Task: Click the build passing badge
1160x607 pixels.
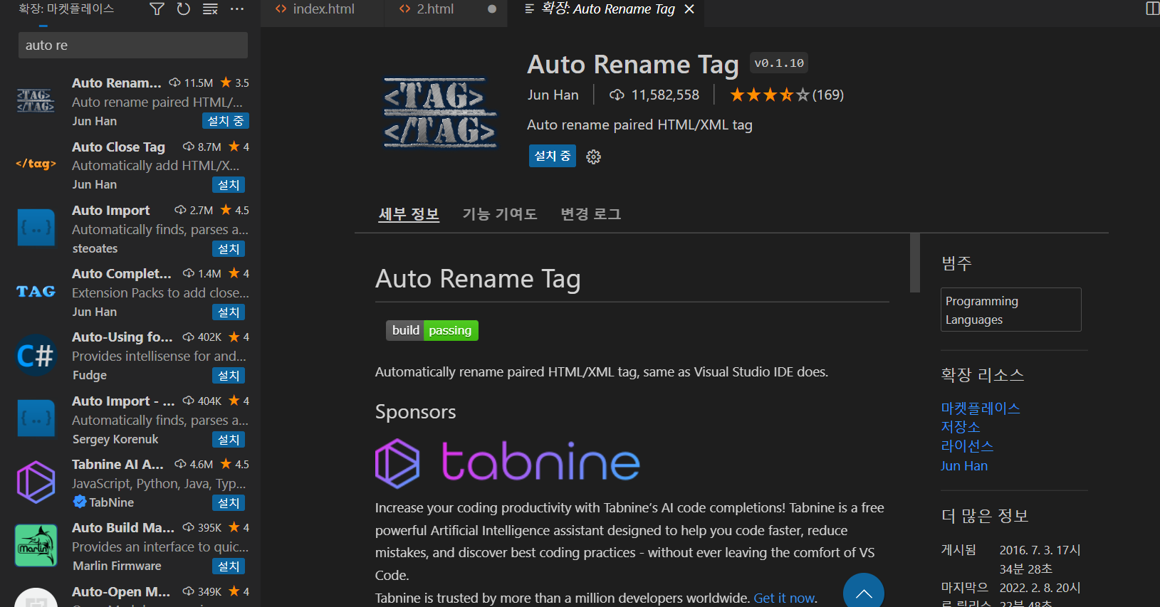Action: [x=432, y=330]
